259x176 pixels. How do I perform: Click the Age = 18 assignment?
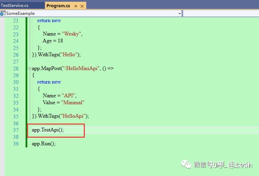[53, 41]
